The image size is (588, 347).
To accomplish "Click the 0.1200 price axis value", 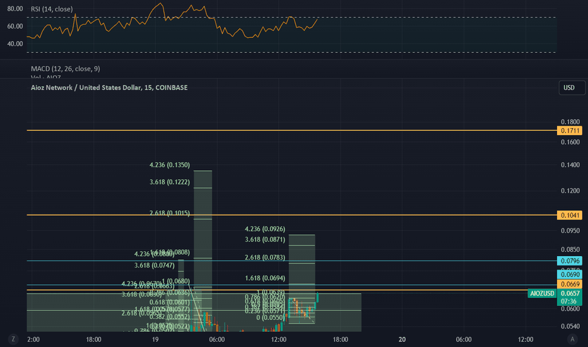I will (x=570, y=191).
